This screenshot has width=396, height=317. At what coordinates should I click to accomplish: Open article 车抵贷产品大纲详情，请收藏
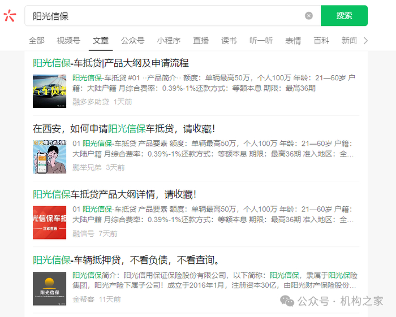click(115, 194)
